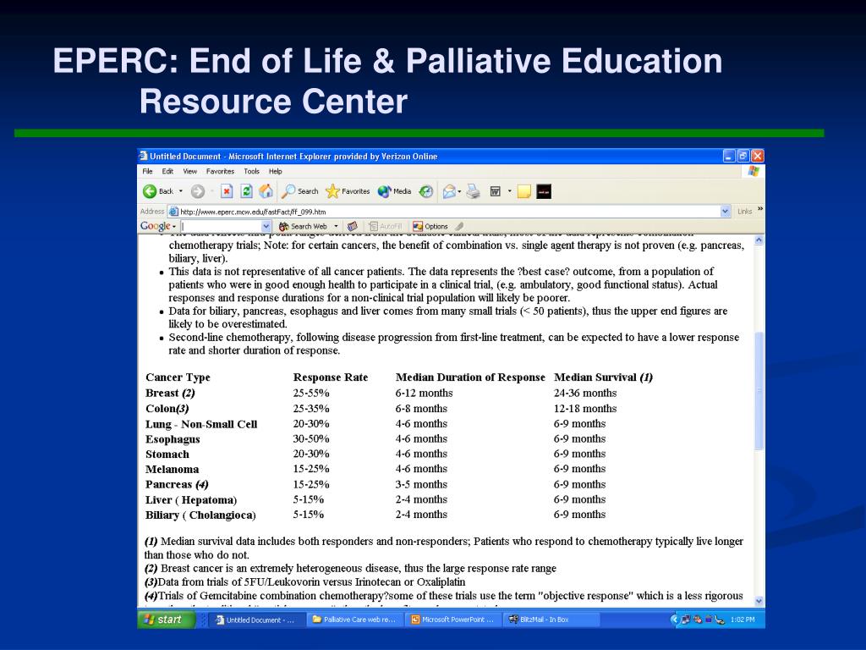Image resolution: width=866 pixels, height=650 pixels.
Task: Open the Edit menu
Action: coord(167,171)
